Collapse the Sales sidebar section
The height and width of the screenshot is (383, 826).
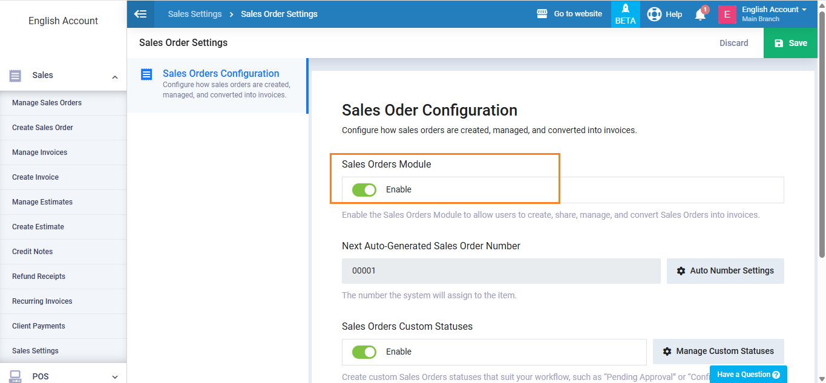[114, 76]
